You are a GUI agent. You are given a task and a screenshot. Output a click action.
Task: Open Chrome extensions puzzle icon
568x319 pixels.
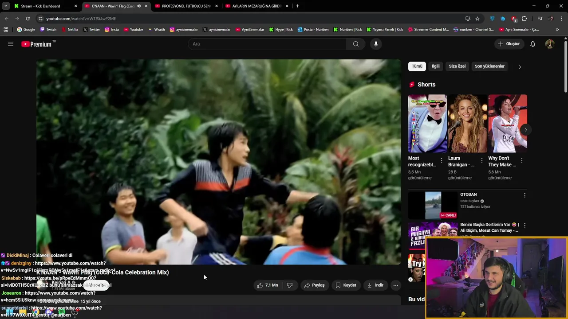point(525,19)
